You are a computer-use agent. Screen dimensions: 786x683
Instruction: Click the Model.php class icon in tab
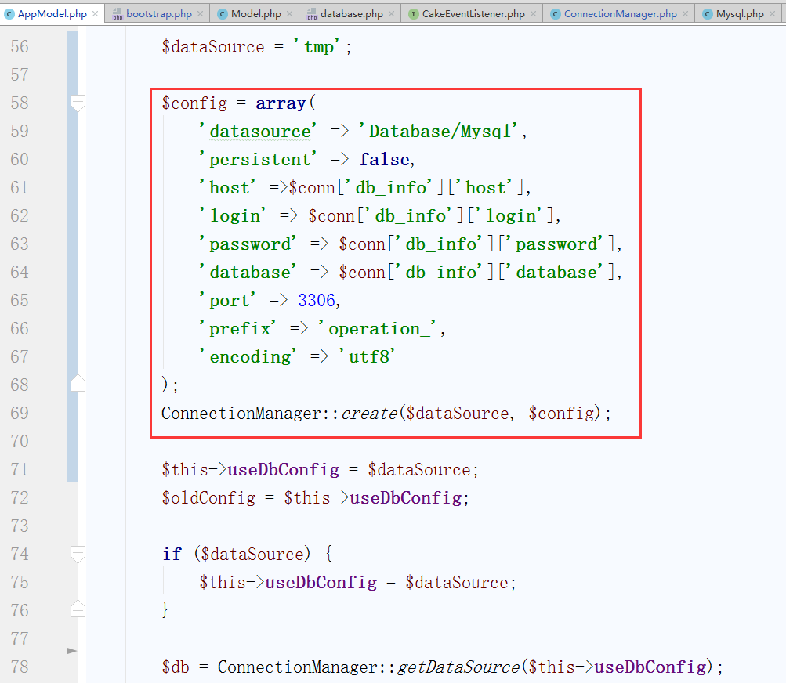coord(223,14)
